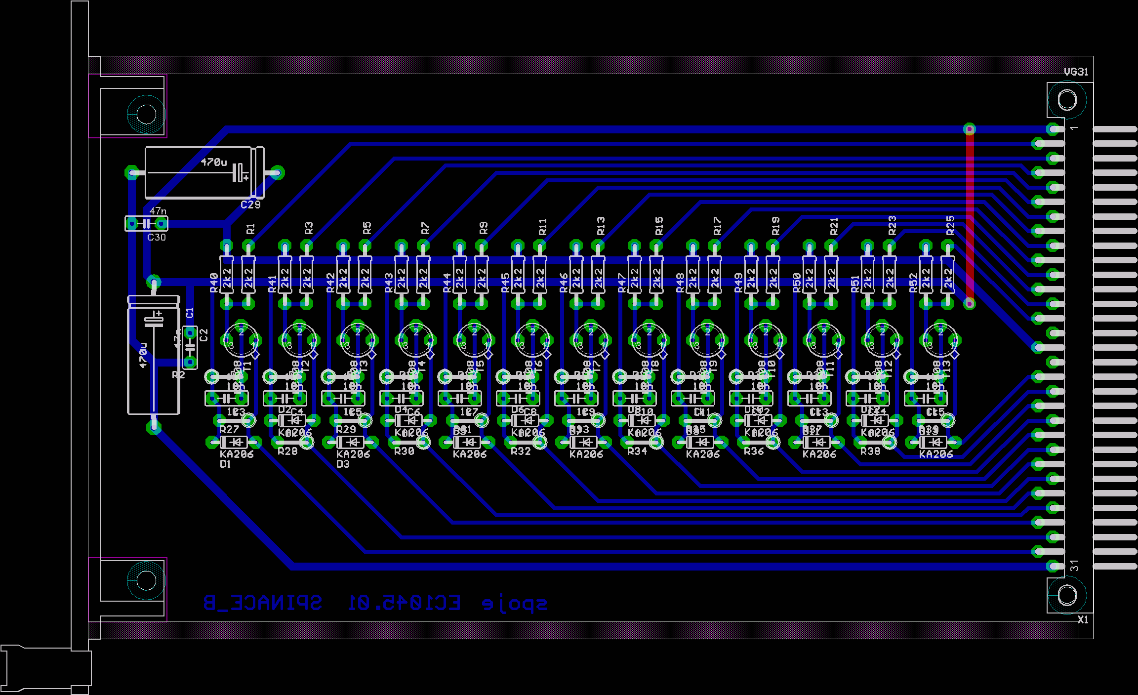The image size is (1138, 695).
Task: Select the rightmost round transistor footprint T13
Action: click(x=940, y=340)
